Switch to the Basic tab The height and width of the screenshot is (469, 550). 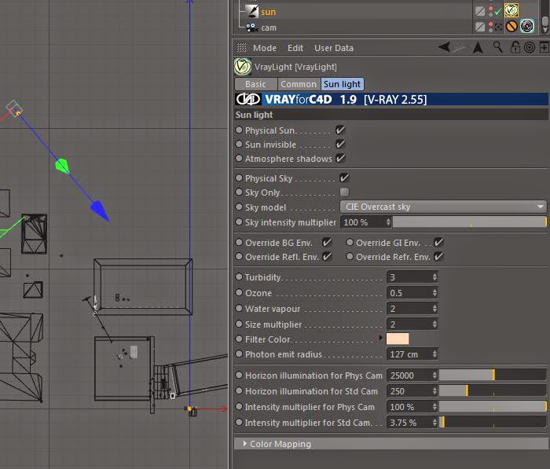click(255, 84)
